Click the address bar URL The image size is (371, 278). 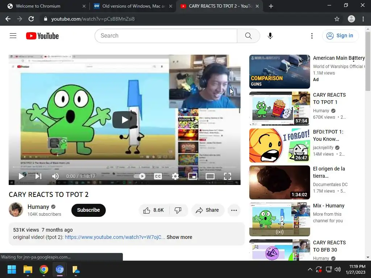pyautogui.click(x=93, y=19)
